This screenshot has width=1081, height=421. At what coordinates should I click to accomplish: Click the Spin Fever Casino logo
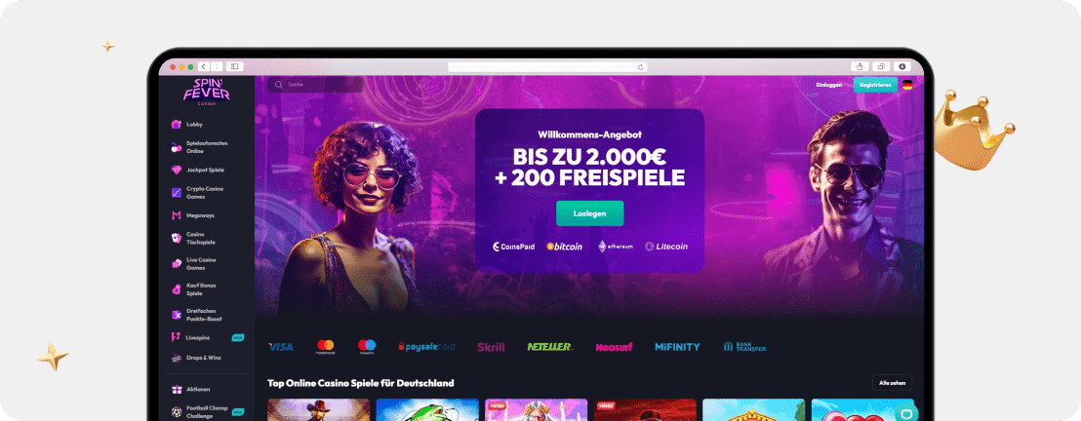pyautogui.click(x=206, y=92)
